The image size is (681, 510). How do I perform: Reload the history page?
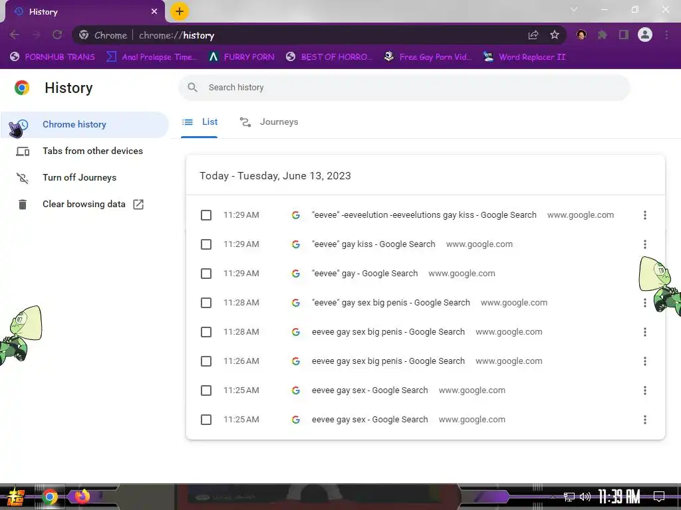tap(57, 35)
